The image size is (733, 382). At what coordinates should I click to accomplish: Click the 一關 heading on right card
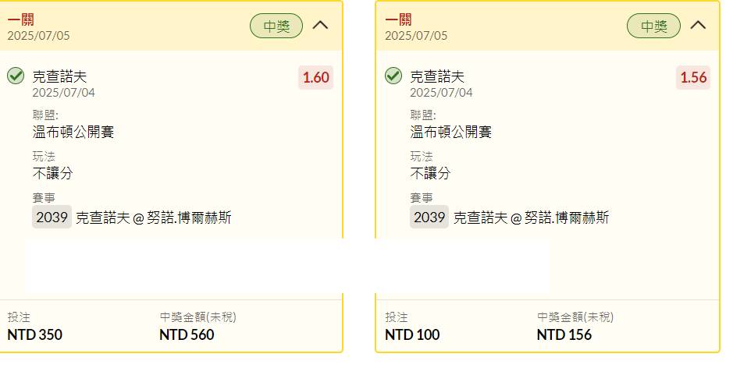[398, 19]
